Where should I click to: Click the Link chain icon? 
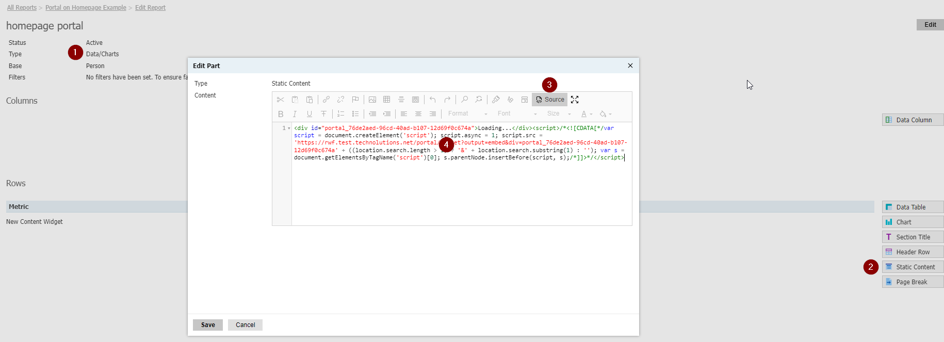(326, 100)
